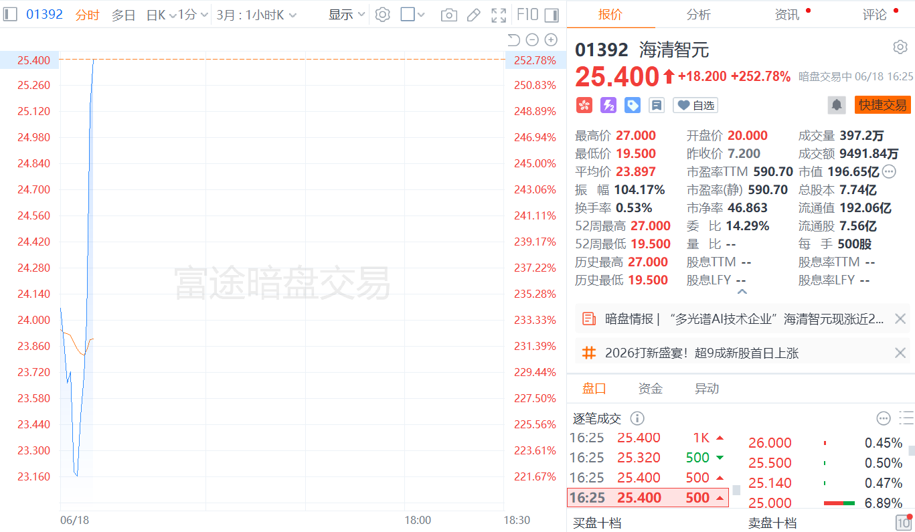
Task: Dismiss the 暗盘情报 news banner
Action: (x=900, y=319)
